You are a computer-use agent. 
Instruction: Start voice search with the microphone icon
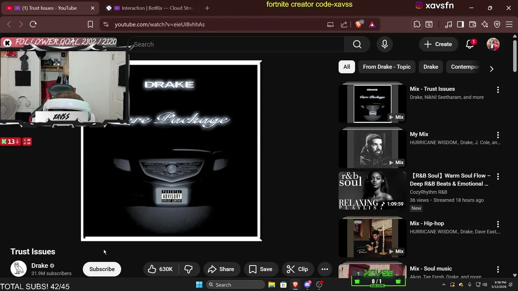tap(384, 44)
